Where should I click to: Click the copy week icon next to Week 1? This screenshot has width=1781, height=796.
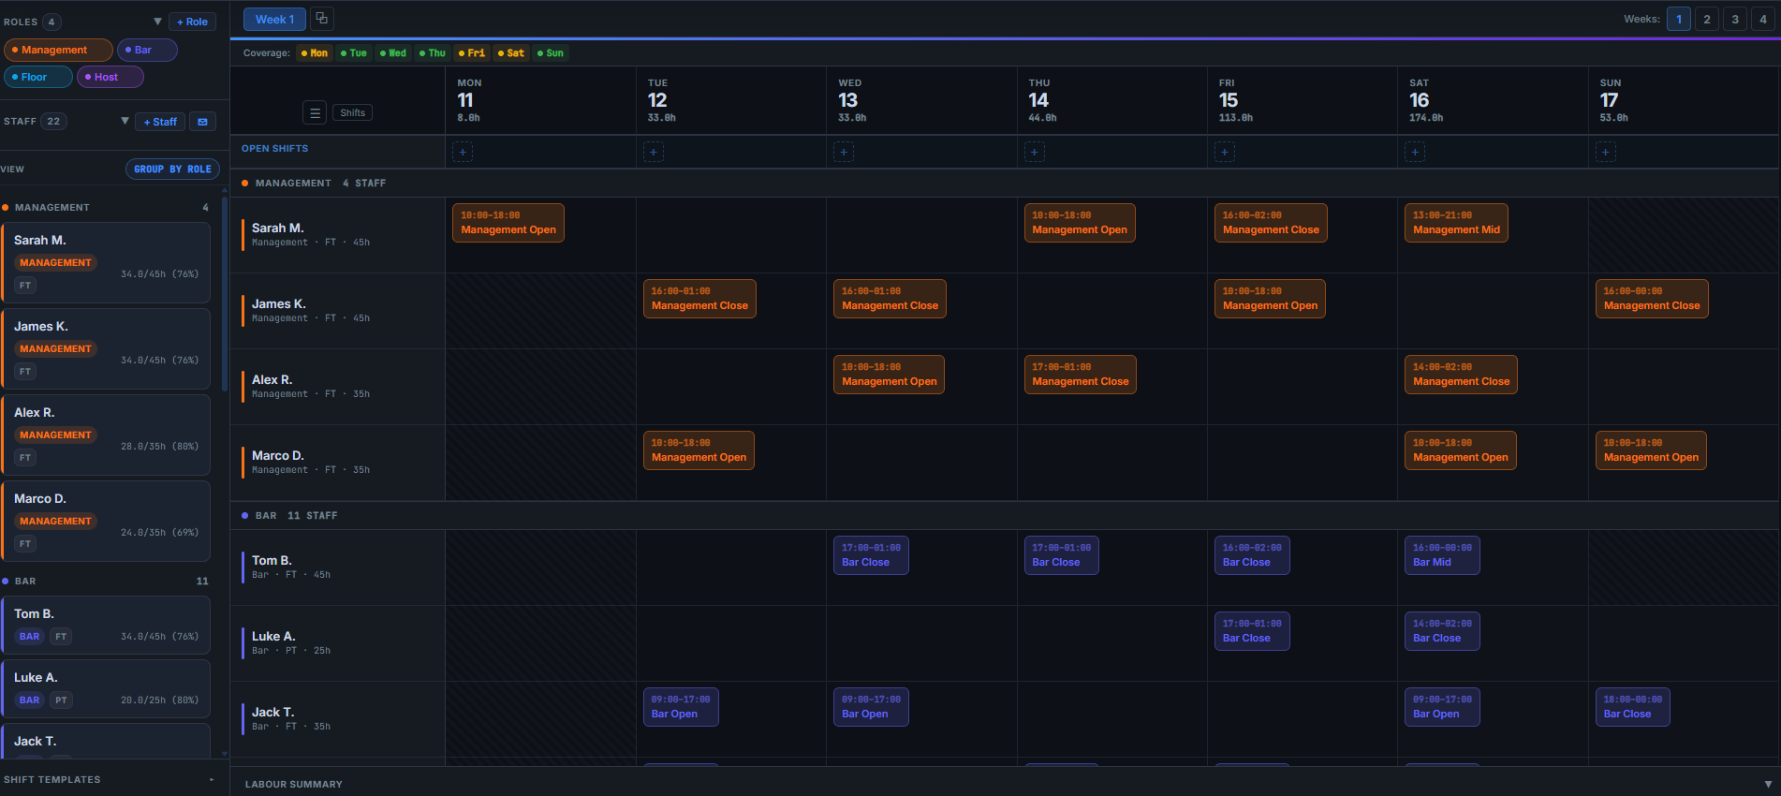pyautogui.click(x=321, y=19)
